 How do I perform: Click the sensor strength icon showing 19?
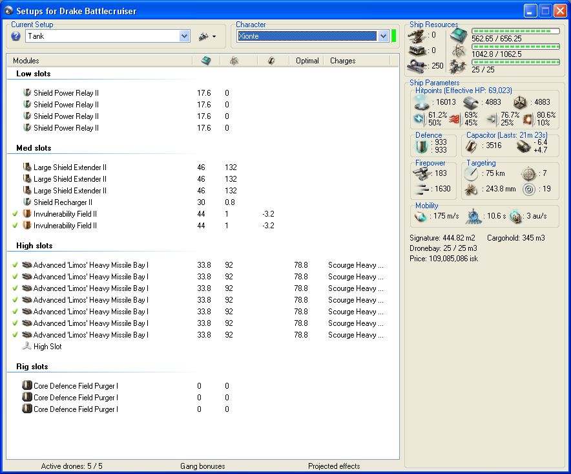pyautogui.click(x=529, y=189)
